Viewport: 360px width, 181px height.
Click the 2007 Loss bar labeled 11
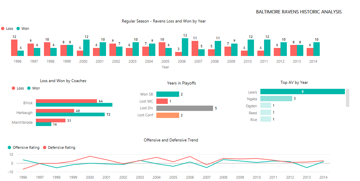coord(195,48)
